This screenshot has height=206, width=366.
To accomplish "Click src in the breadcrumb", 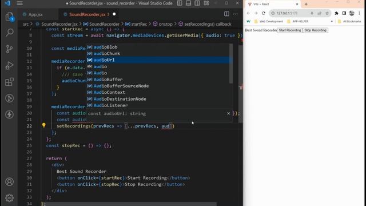I will [x=26, y=24].
